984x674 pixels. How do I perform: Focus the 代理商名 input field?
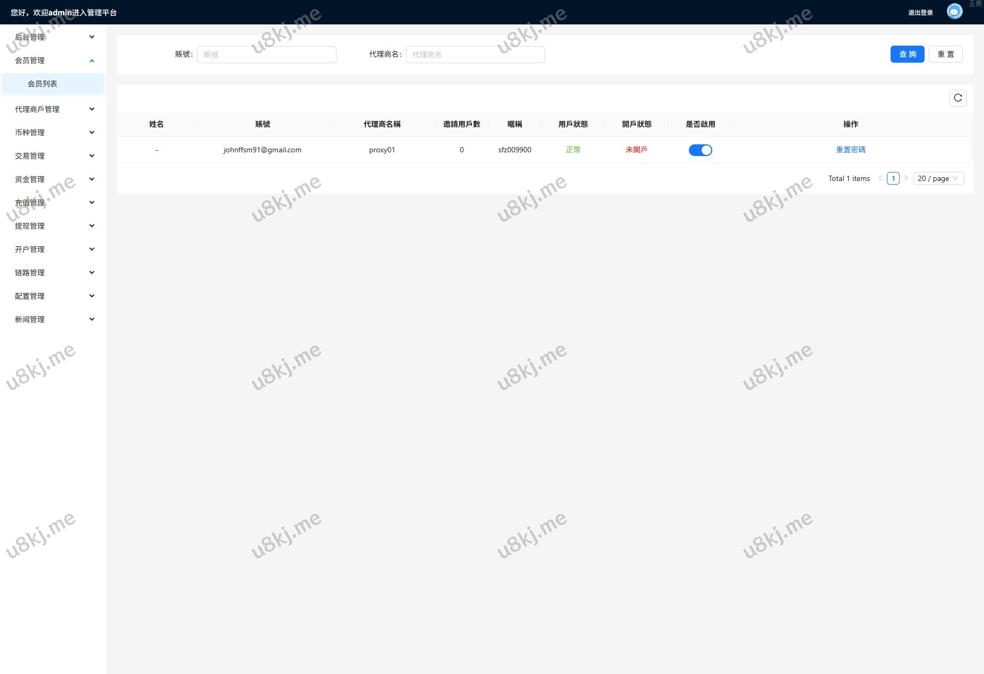point(475,55)
